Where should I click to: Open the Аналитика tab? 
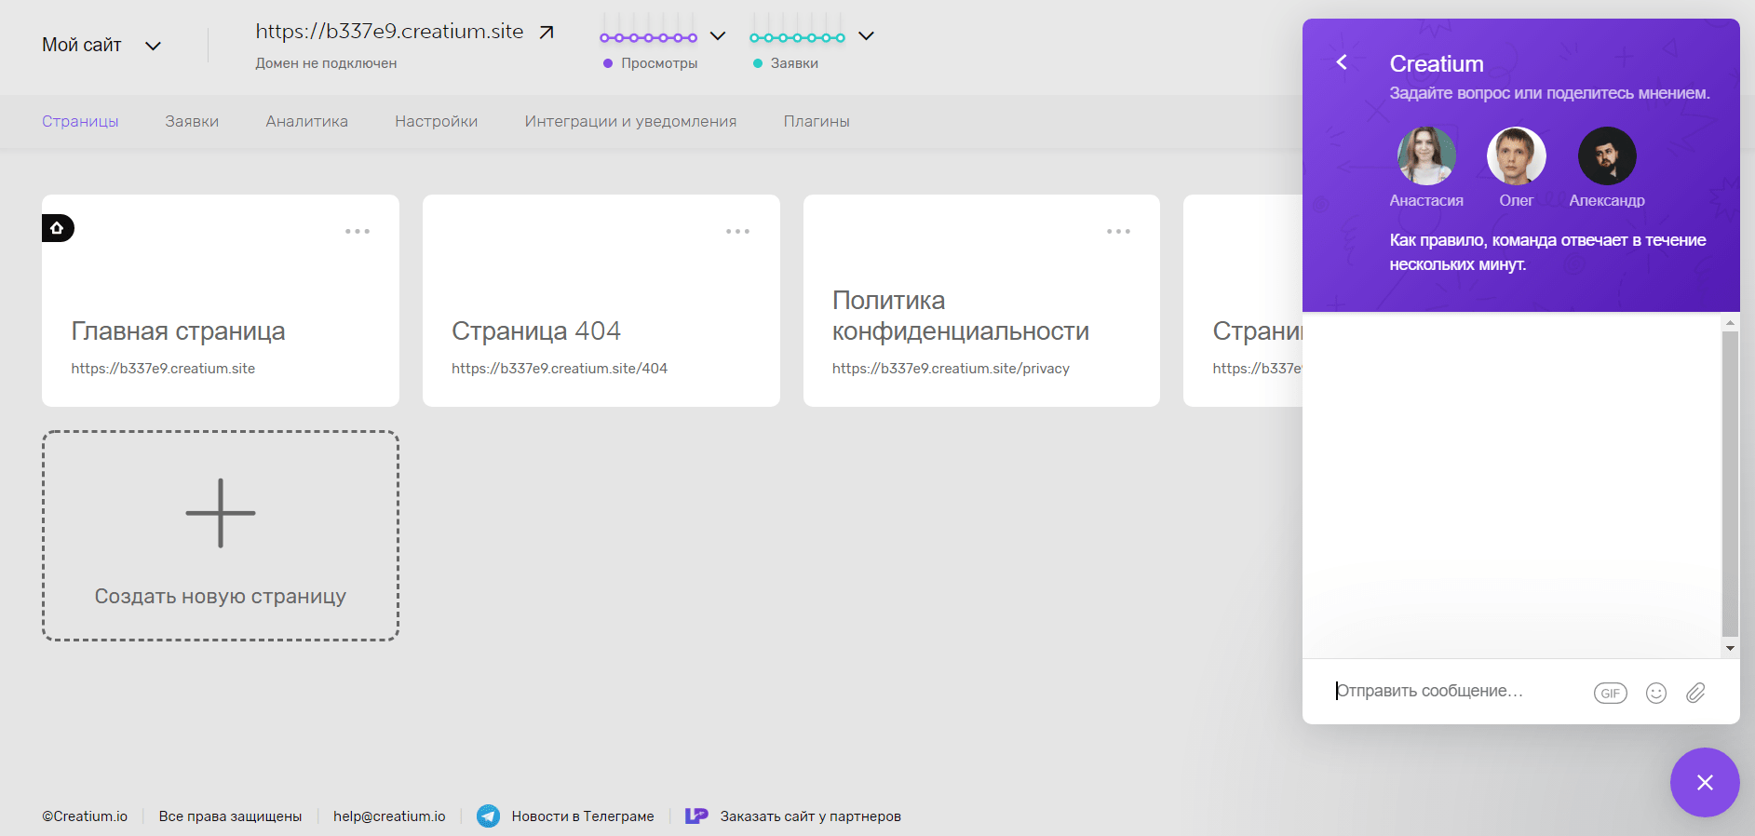point(307,121)
